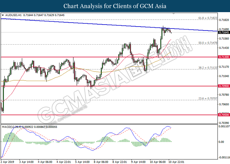Click the current price label 0.71645
230x164 pixels.
(224, 32)
